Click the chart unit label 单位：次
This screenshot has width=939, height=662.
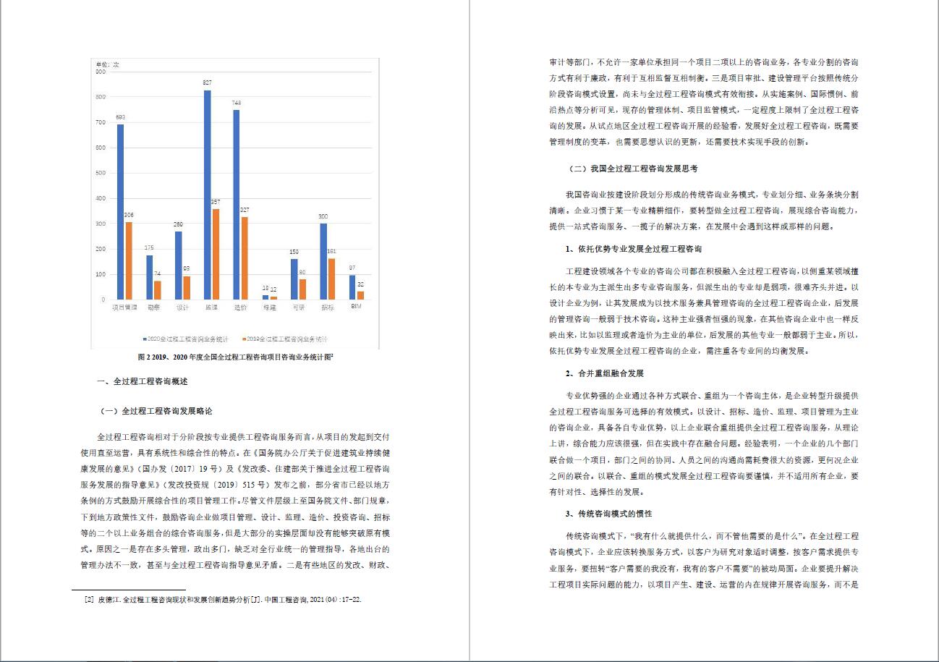[108, 64]
